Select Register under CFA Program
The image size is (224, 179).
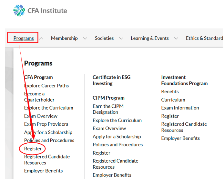click(x=33, y=148)
